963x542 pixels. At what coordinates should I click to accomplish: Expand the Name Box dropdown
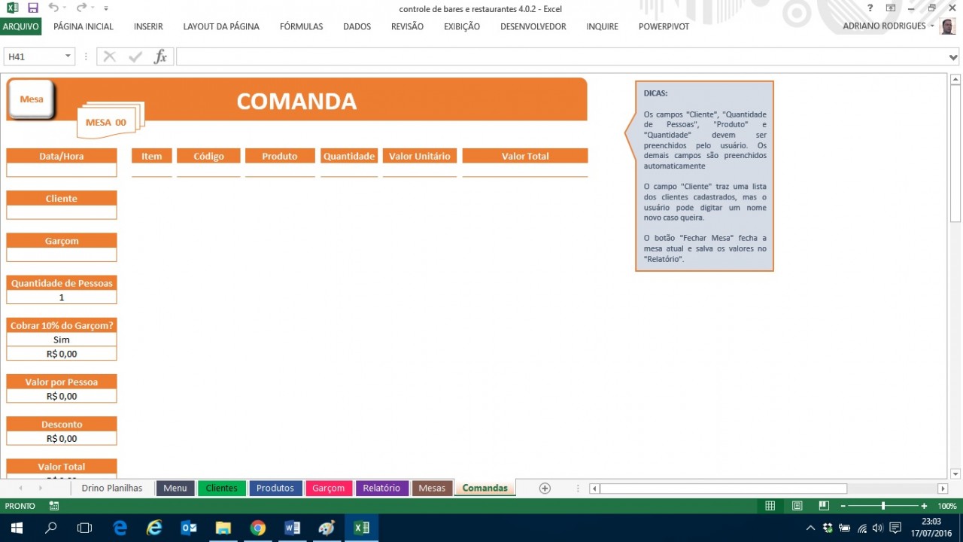(x=68, y=56)
